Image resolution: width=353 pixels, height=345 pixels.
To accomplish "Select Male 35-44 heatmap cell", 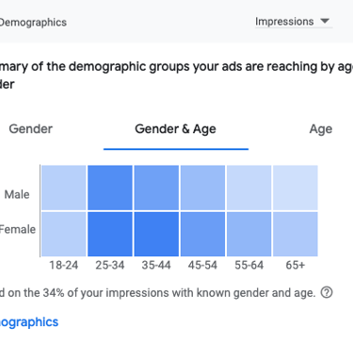I will 156,188.
